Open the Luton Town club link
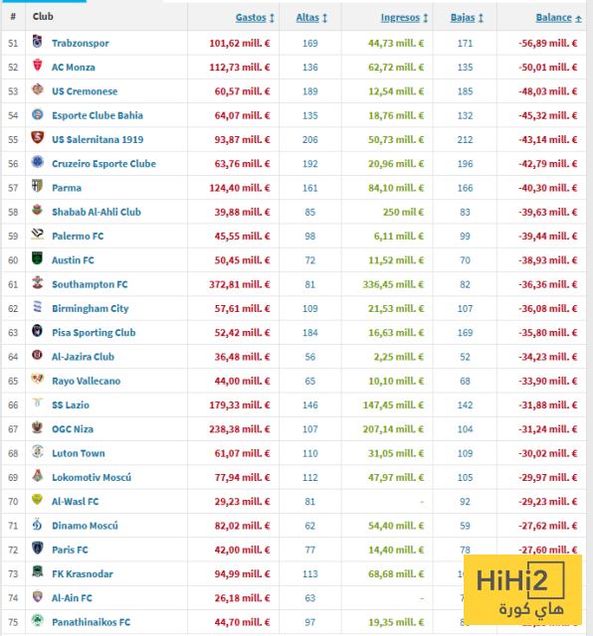Viewport: 593px width, 636px height. click(x=79, y=453)
